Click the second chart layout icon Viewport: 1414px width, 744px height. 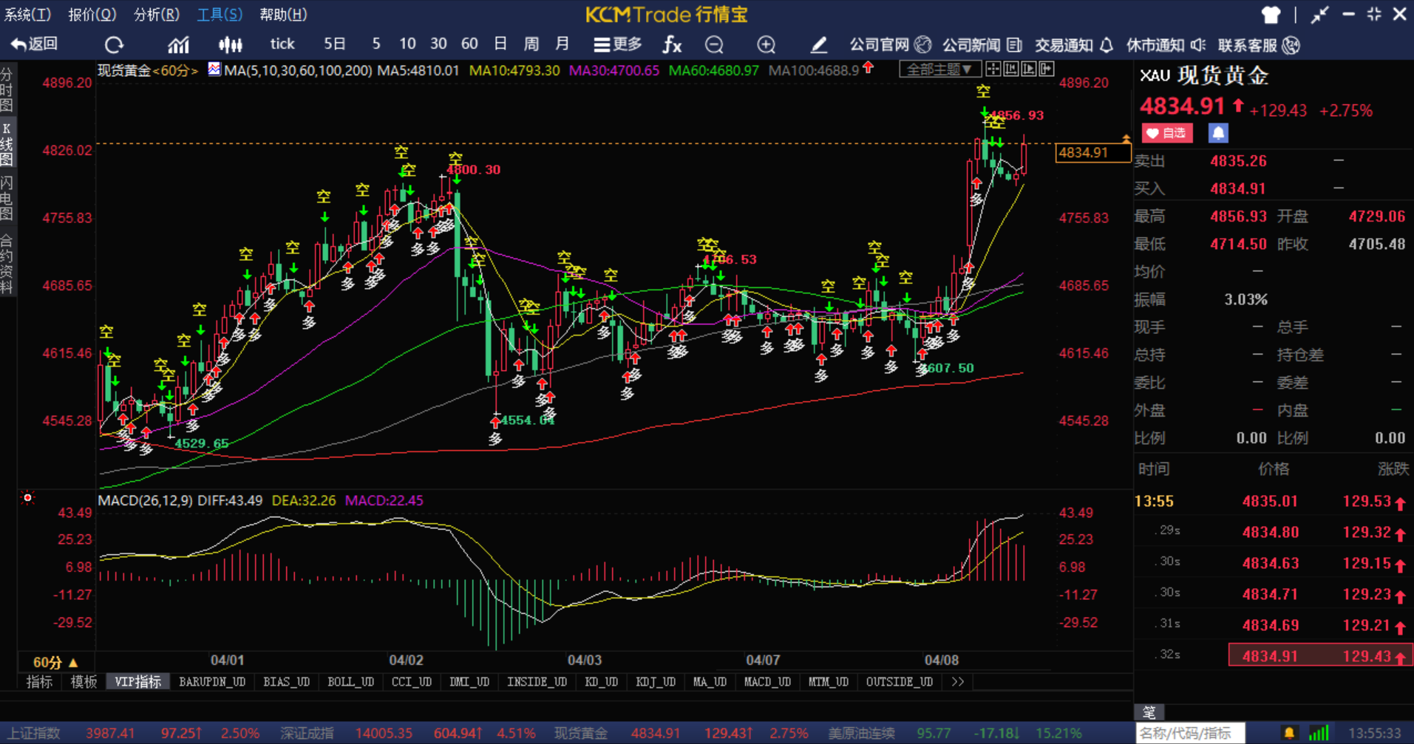1010,69
